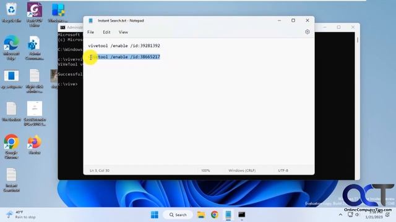Click the taskbar Search box

178,215
